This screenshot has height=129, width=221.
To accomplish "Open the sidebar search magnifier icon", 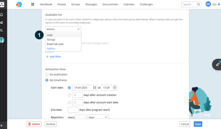I will click(1, 31).
